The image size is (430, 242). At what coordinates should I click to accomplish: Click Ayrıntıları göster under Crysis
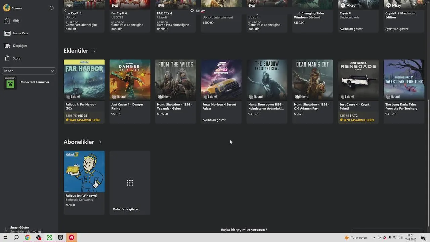point(351,29)
